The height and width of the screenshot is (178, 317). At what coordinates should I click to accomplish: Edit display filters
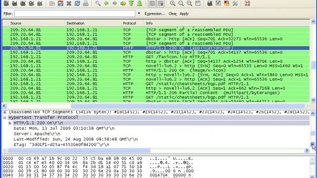tap(218, 3)
